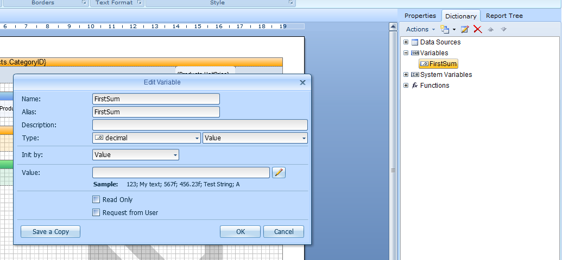
Task: Click the Variables tree label
Action: (x=434, y=53)
